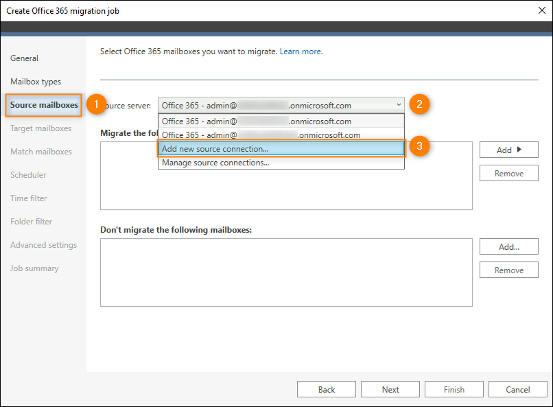Image resolution: width=553 pixels, height=407 pixels.
Task: Open the Target mailboxes step
Action: click(41, 128)
